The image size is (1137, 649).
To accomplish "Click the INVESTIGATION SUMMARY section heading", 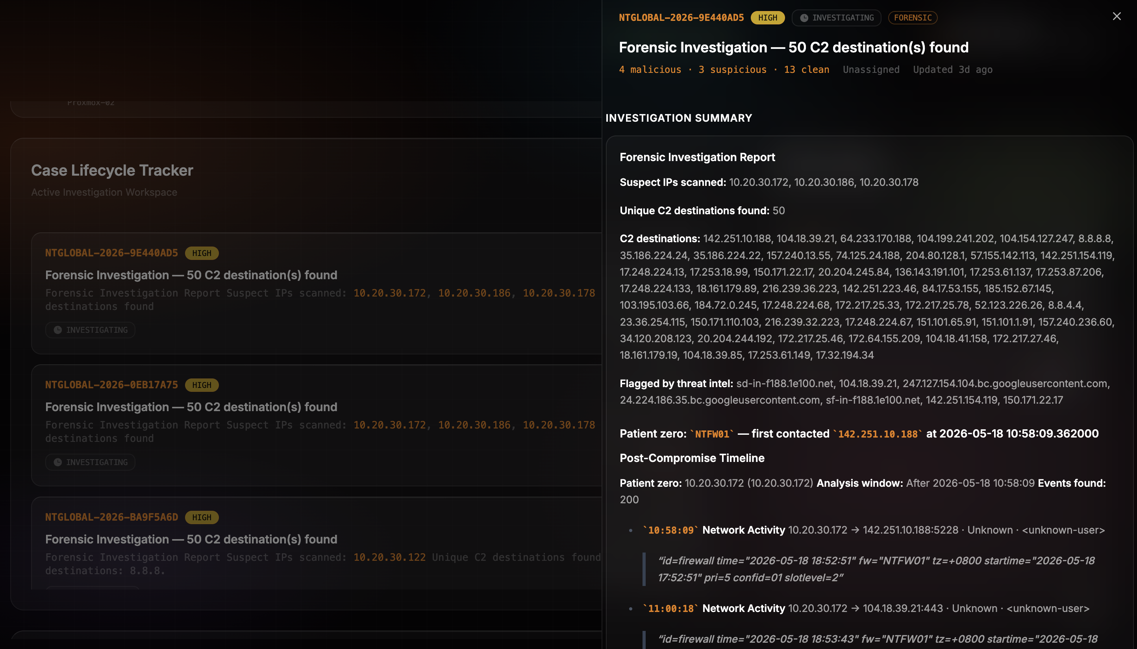I will pos(679,118).
